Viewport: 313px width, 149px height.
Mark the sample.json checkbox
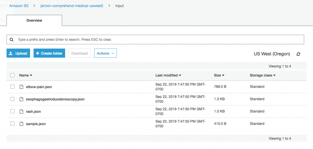click(12, 123)
